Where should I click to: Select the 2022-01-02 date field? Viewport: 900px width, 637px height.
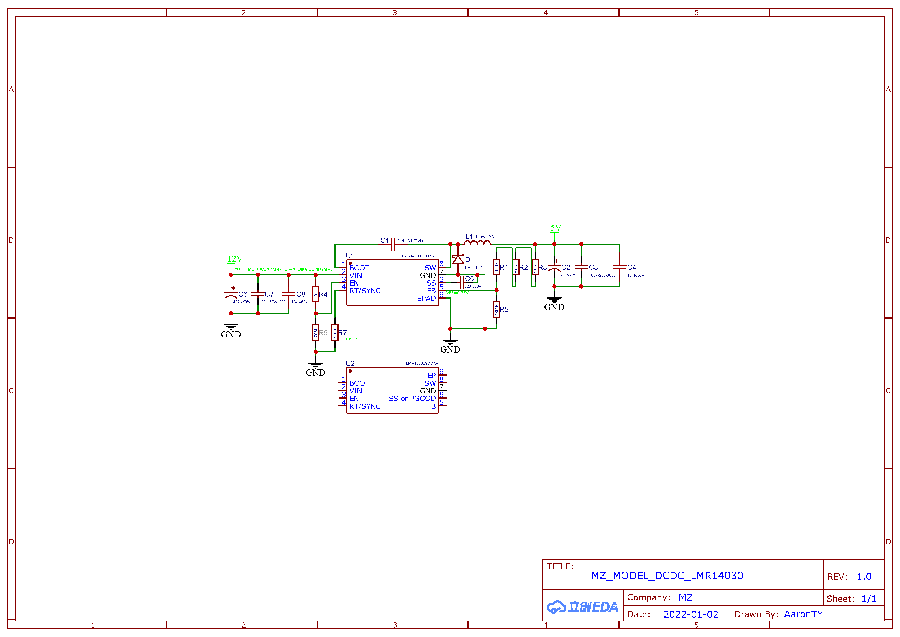pyautogui.click(x=691, y=614)
